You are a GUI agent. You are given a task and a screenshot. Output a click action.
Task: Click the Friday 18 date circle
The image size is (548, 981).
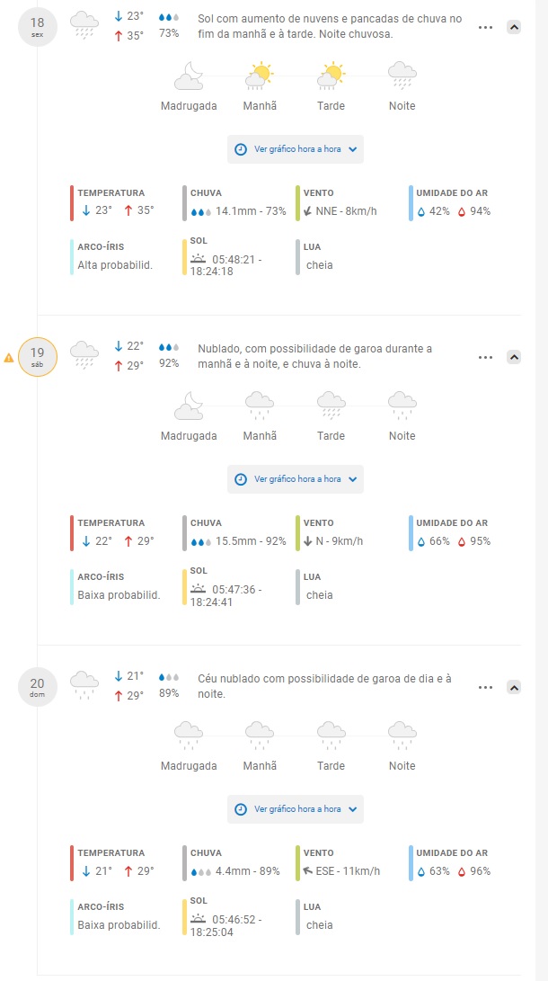pyautogui.click(x=37, y=27)
